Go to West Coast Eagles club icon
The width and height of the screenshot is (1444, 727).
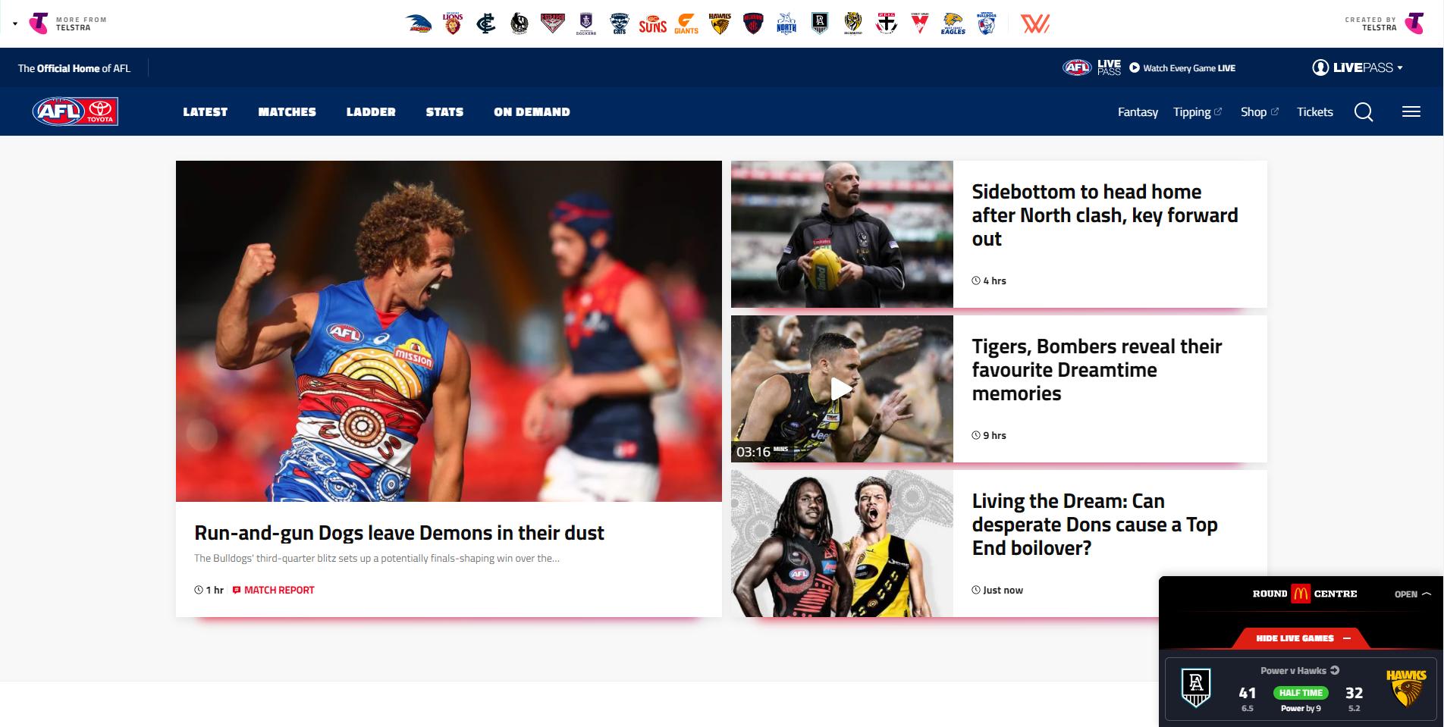coord(953,24)
